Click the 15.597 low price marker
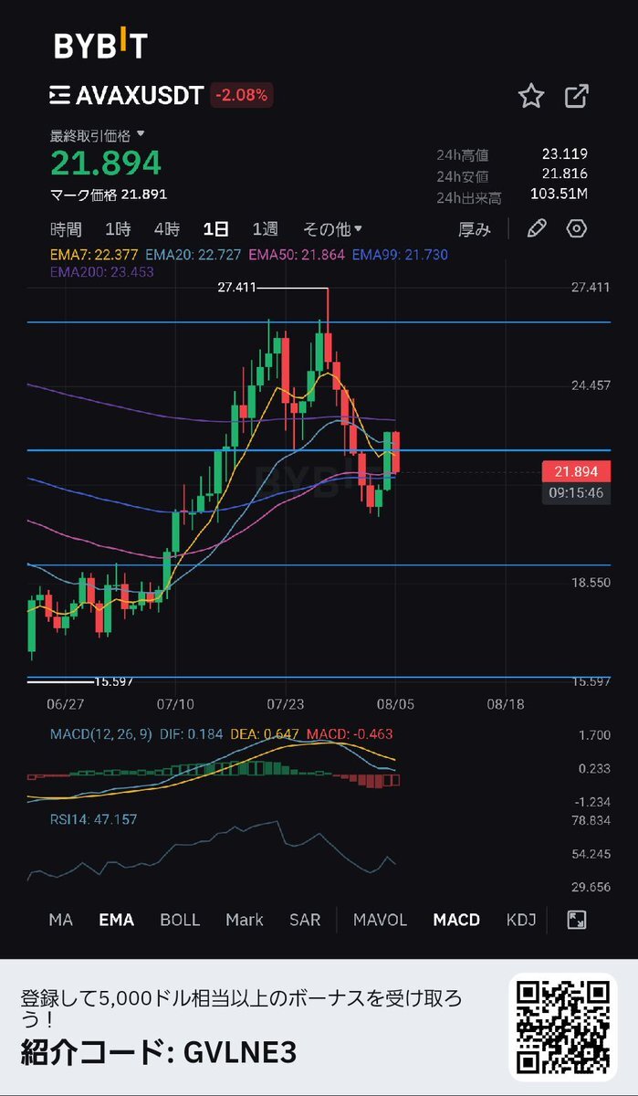 click(x=114, y=681)
